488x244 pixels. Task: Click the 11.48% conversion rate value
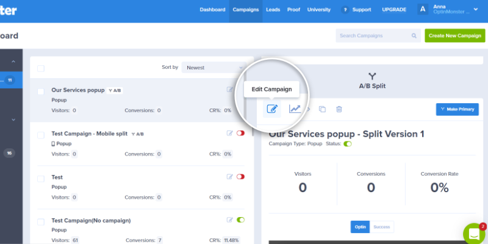[x=231, y=240]
